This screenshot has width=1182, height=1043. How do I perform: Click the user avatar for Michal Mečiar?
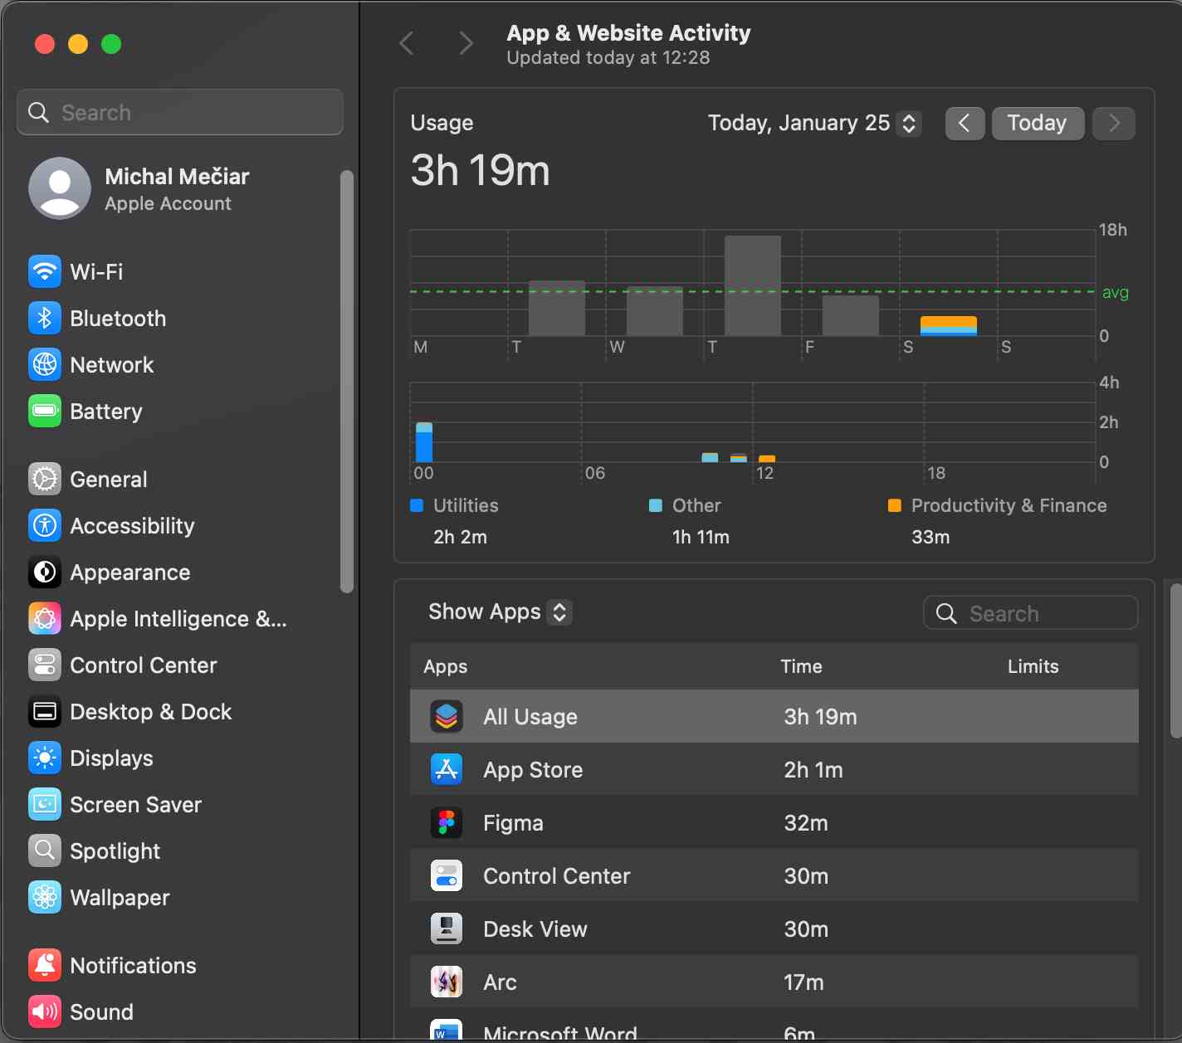click(x=60, y=188)
